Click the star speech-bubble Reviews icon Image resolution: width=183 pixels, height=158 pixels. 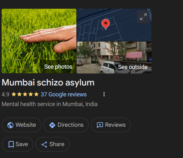click(100, 125)
